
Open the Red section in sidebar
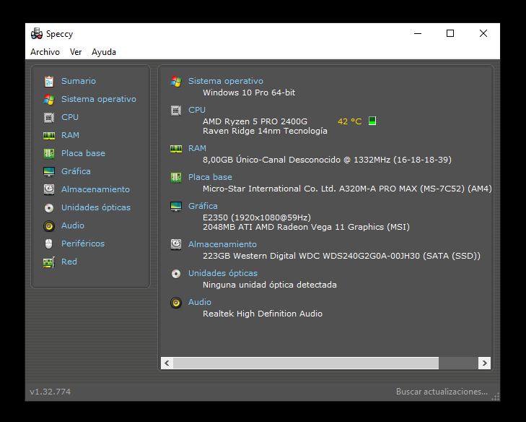[69, 262]
